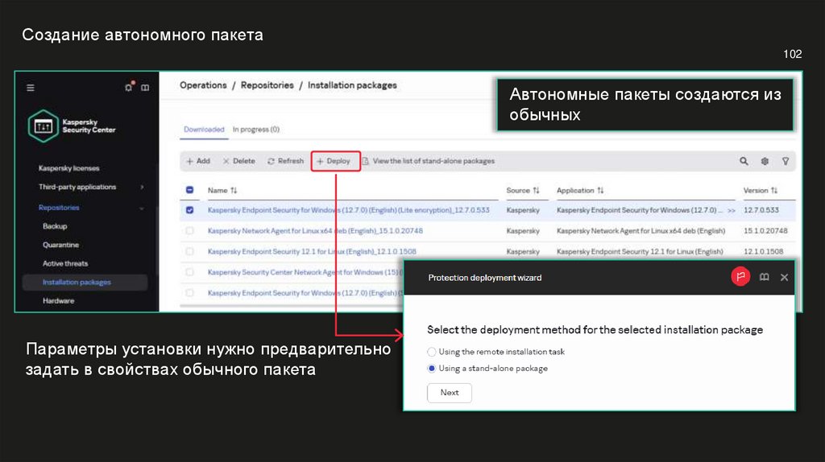Click the Repositories breadcrumb
Screen dimensions: 825x462
click(x=267, y=85)
